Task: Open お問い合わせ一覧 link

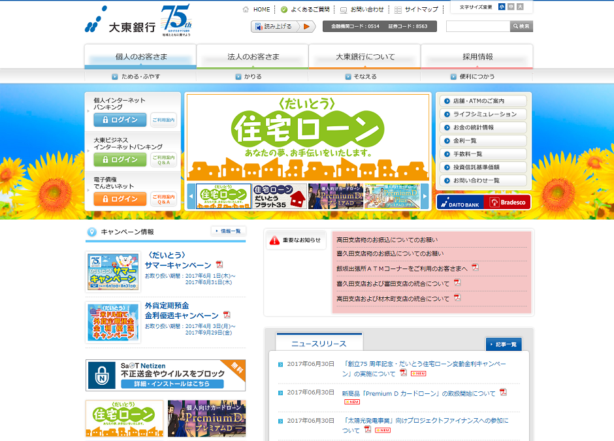Action: click(x=483, y=180)
